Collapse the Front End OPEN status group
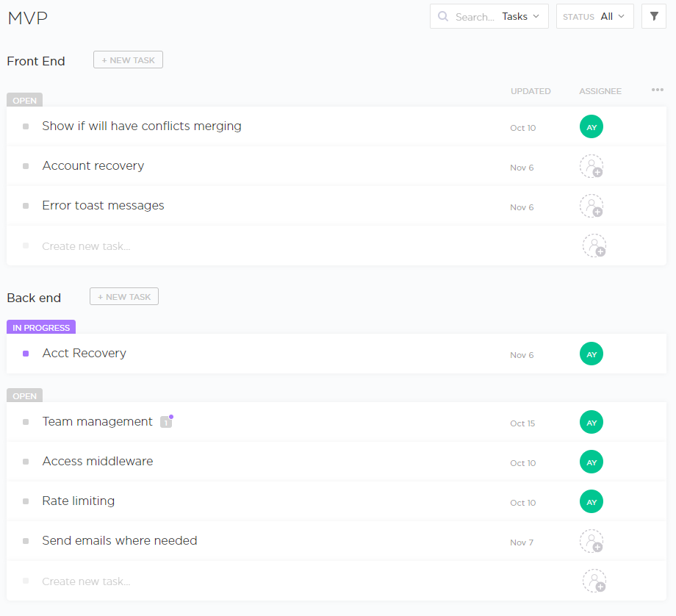The height and width of the screenshot is (616, 676). tap(24, 100)
